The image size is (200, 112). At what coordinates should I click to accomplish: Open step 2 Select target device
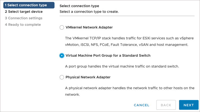tap(24, 12)
